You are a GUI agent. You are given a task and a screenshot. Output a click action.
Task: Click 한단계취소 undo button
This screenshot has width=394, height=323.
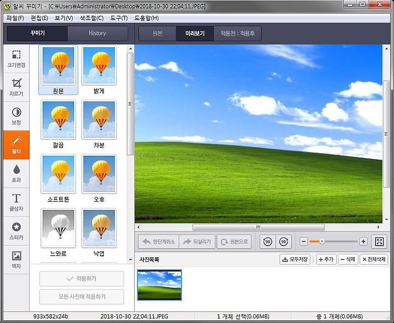(x=159, y=242)
